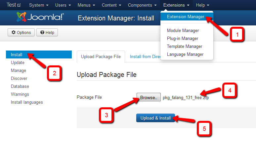Click the Joomla! logo
The width and height of the screenshot is (256, 142).
point(40,18)
